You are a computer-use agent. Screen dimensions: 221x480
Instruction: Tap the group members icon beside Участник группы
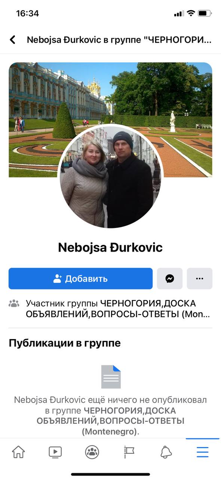(14, 303)
